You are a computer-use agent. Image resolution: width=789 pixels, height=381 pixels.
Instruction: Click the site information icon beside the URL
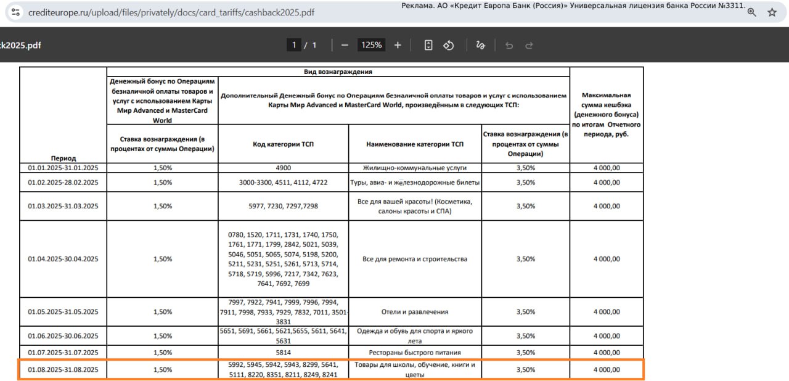coord(15,12)
